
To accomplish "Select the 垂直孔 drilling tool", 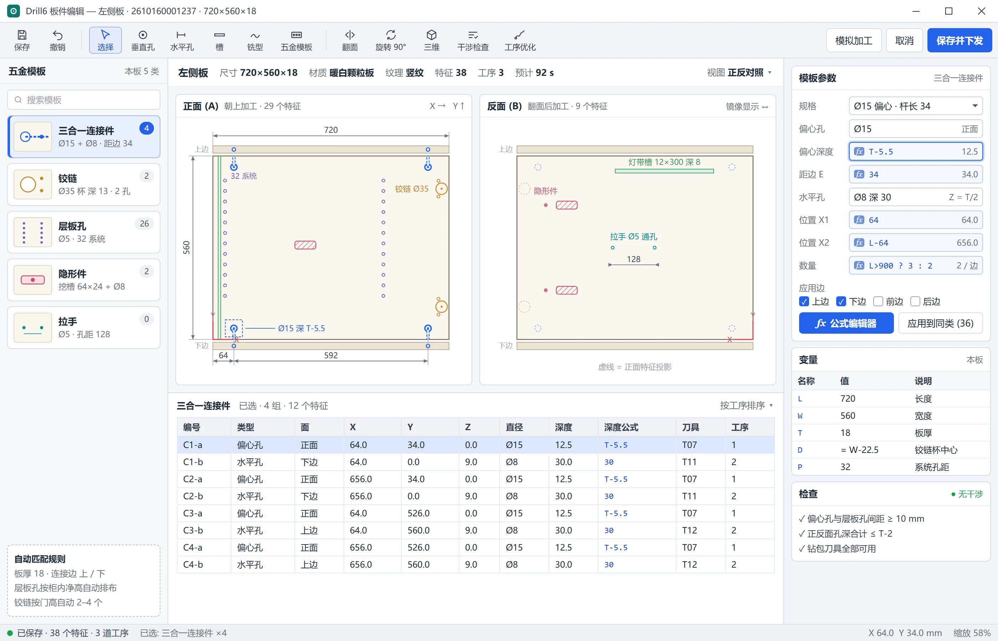I will click(143, 40).
